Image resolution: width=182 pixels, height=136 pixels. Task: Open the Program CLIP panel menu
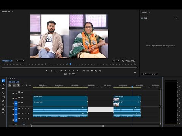click(13, 11)
